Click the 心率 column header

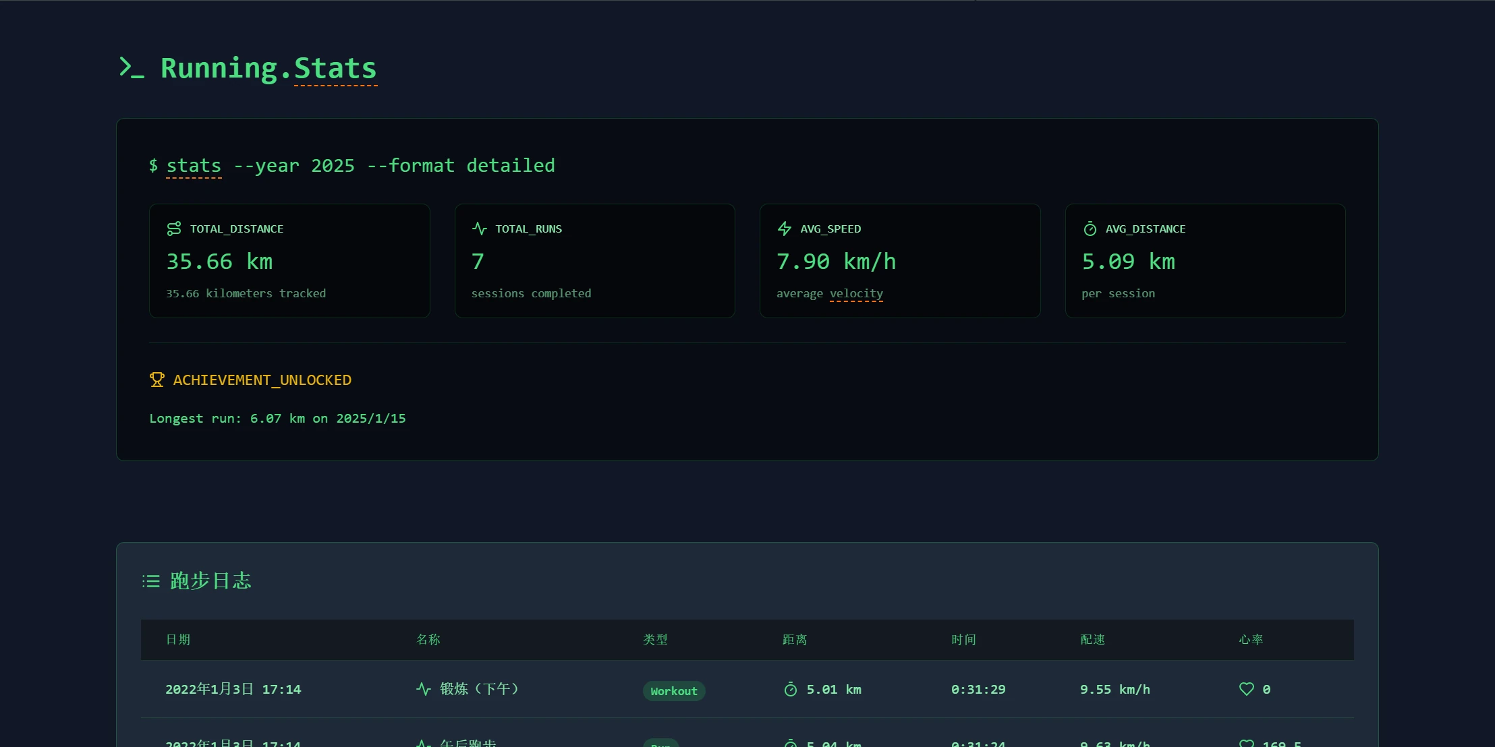tap(1251, 639)
